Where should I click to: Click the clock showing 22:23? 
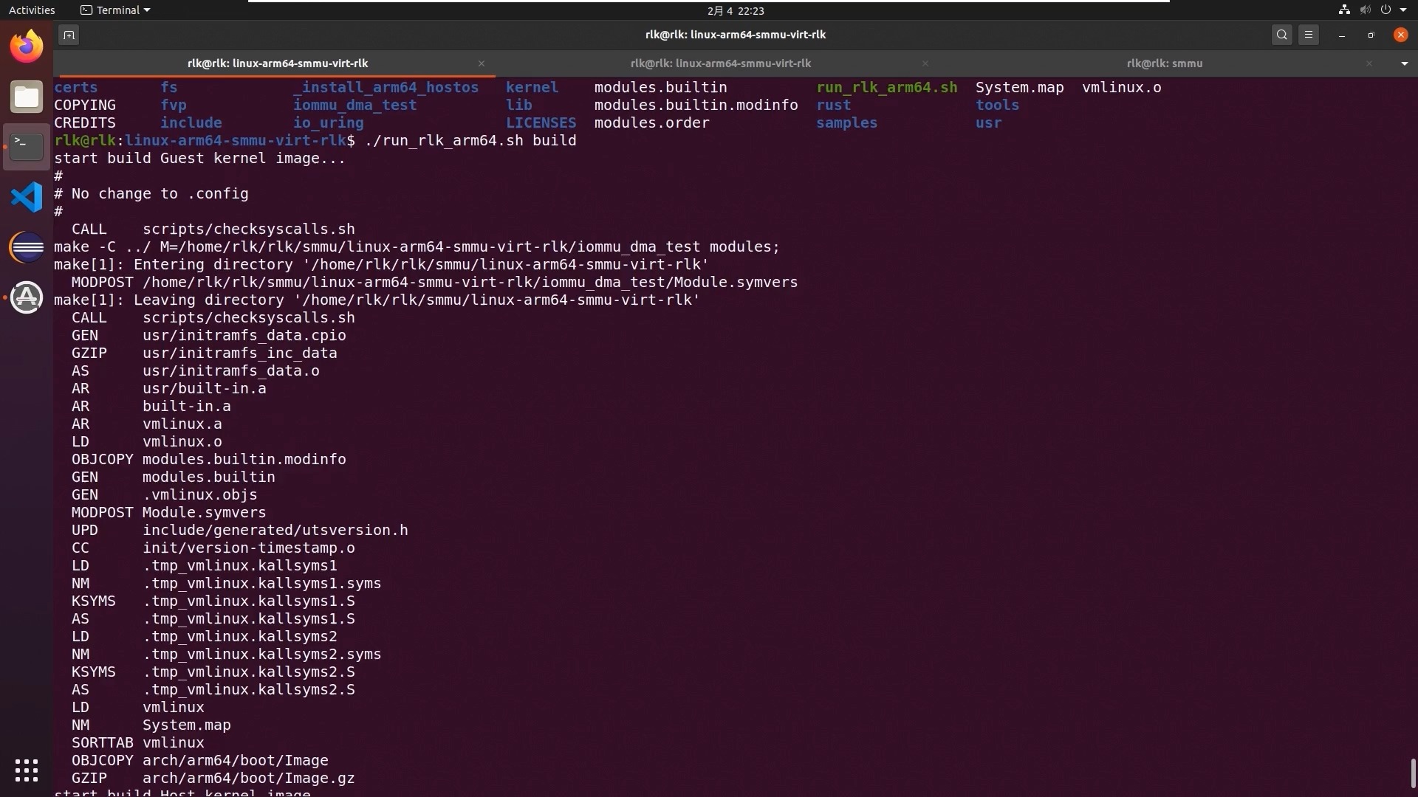click(x=736, y=10)
